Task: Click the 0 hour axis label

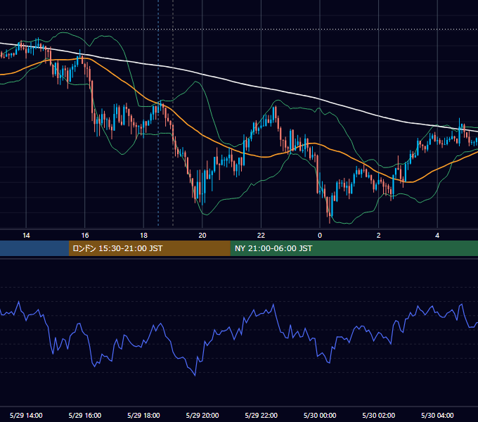Action: pyautogui.click(x=320, y=236)
